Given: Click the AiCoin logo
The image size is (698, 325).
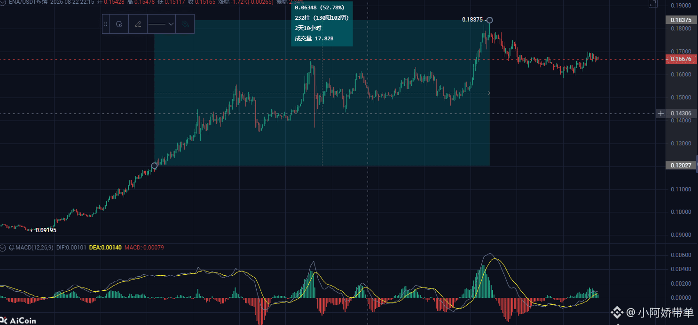Looking at the screenshot, I should (x=18, y=321).
